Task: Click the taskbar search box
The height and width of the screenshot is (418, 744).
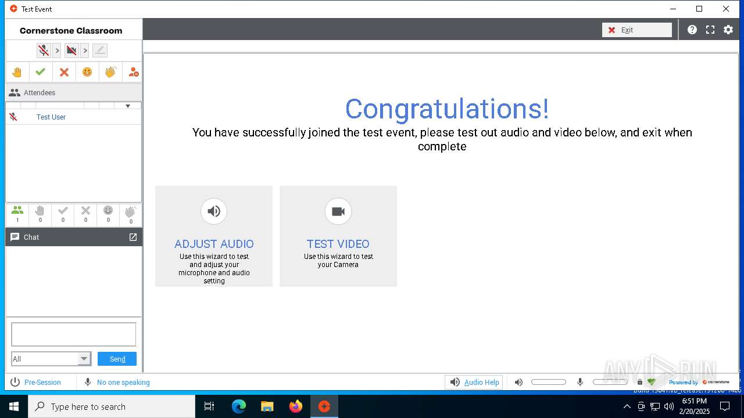Action: tap(112, 406)
